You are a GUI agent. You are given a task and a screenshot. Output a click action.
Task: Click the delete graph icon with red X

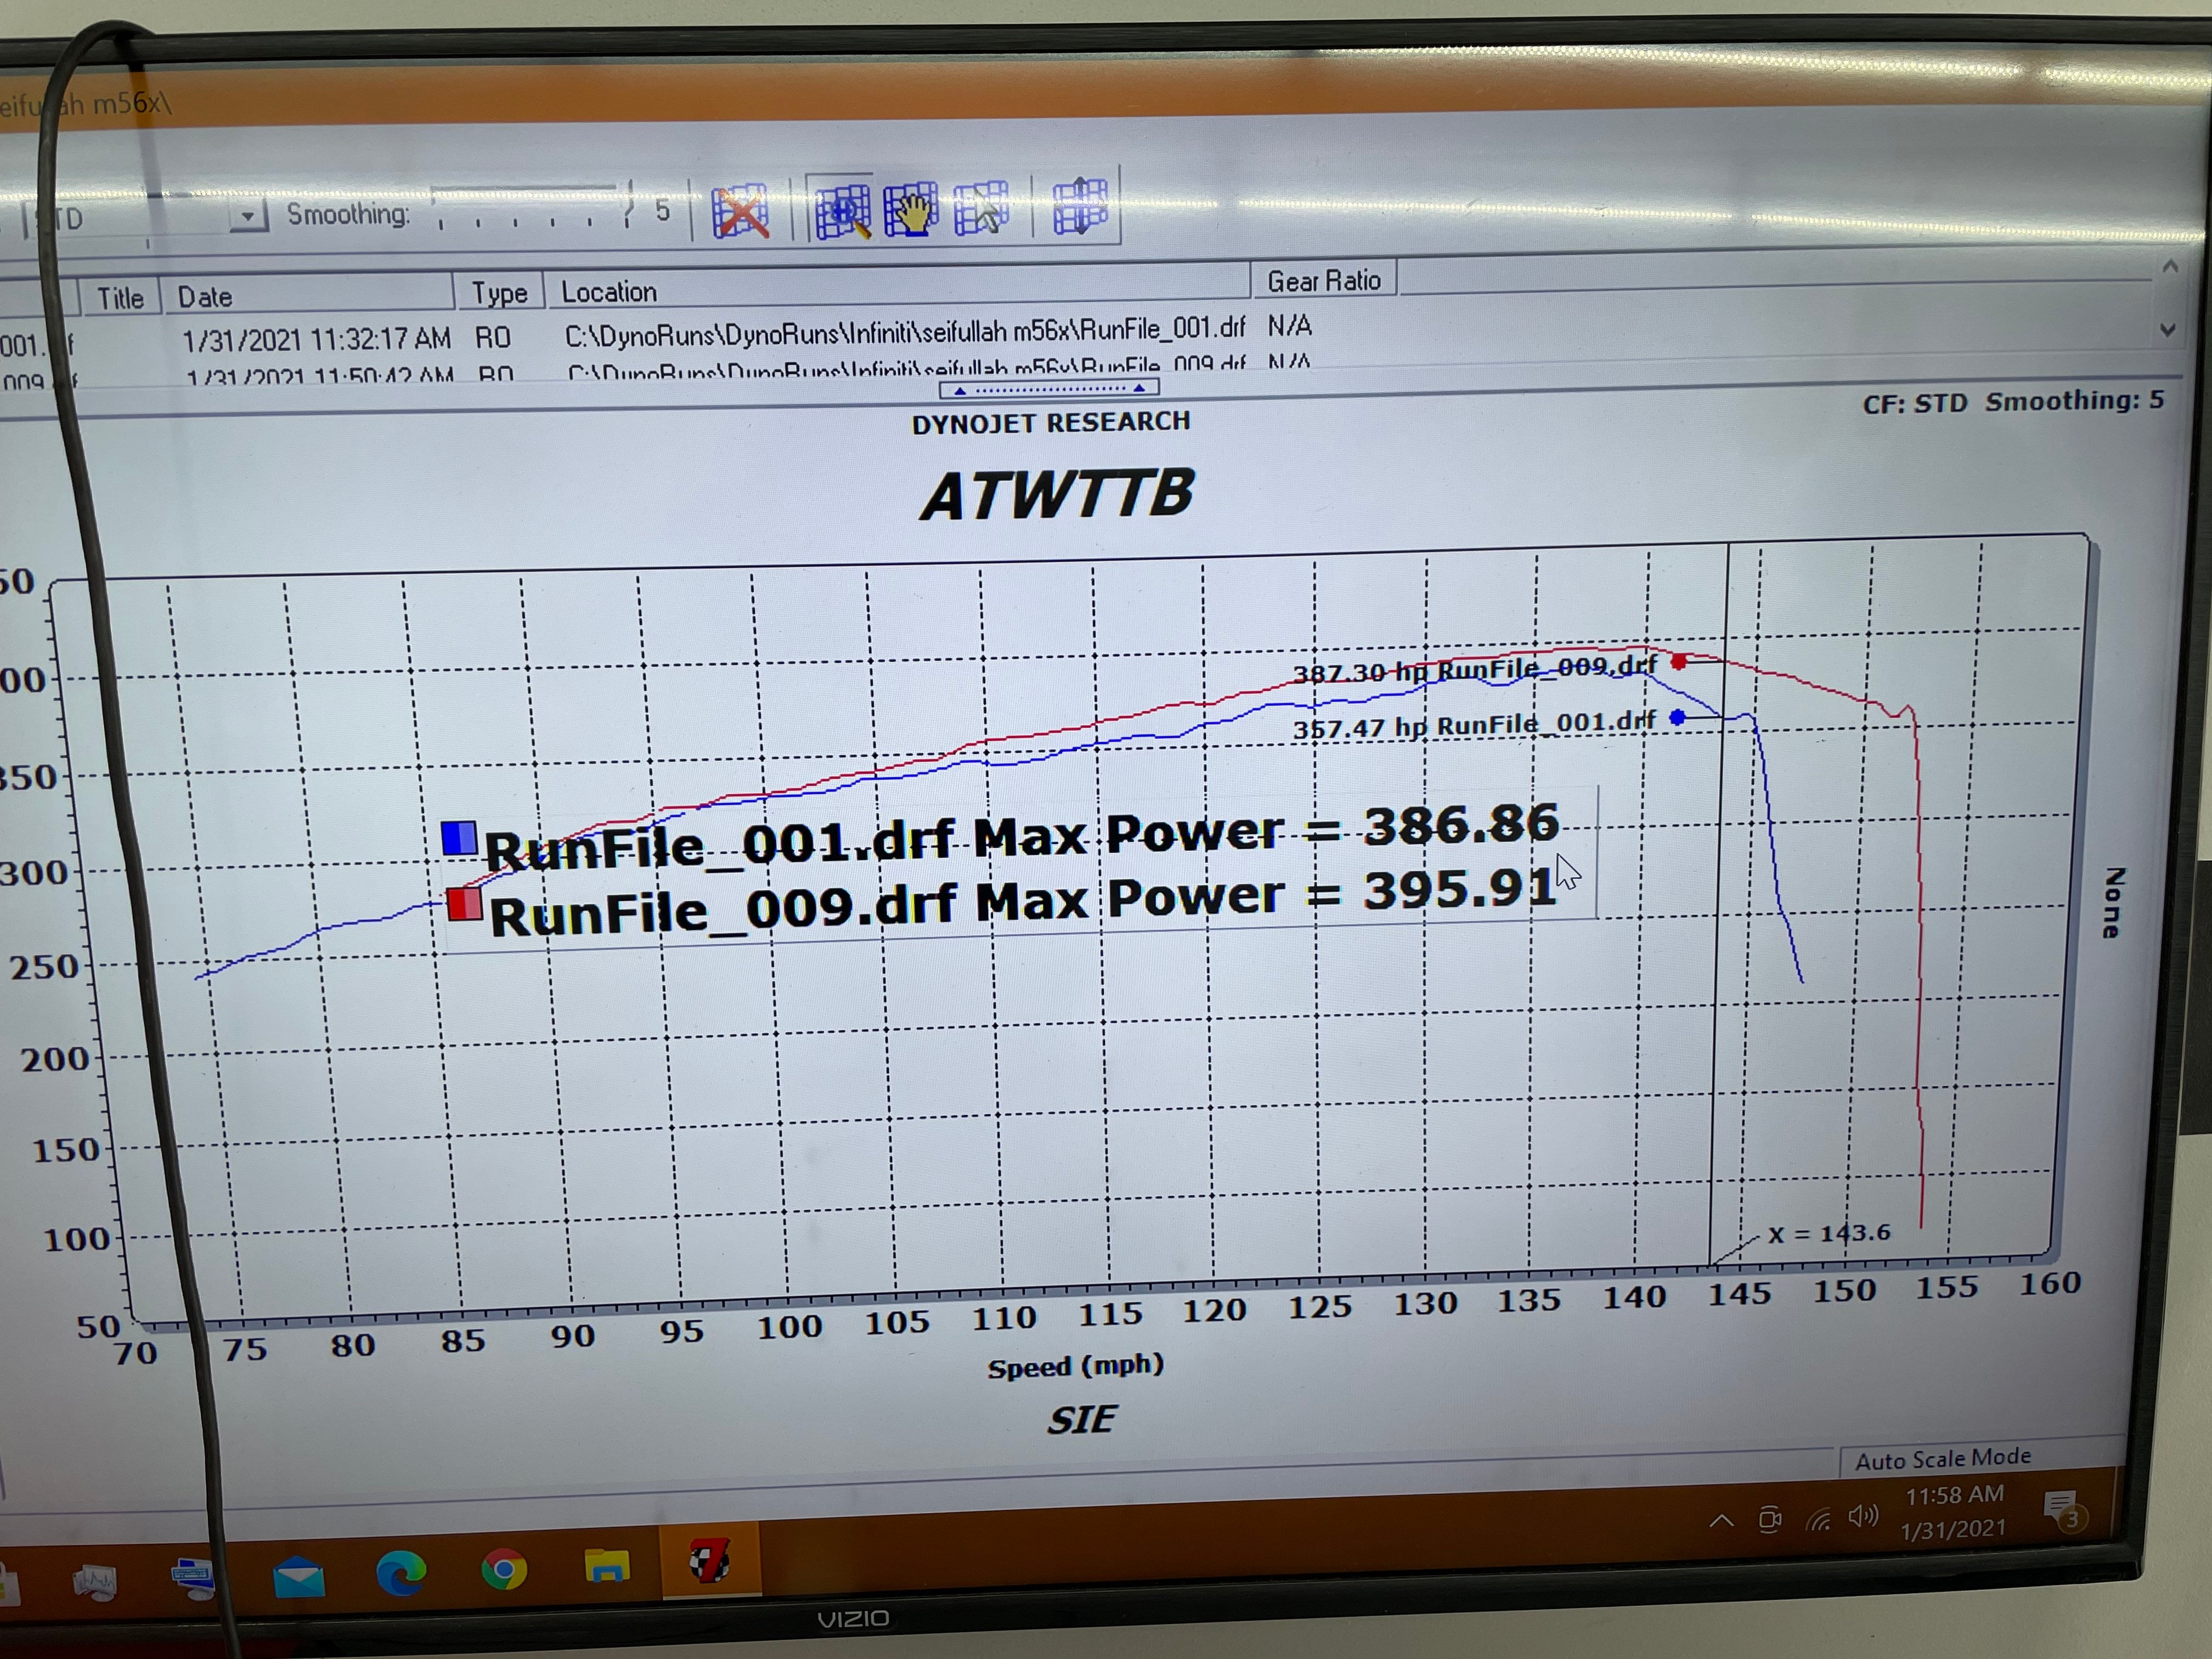740,211
